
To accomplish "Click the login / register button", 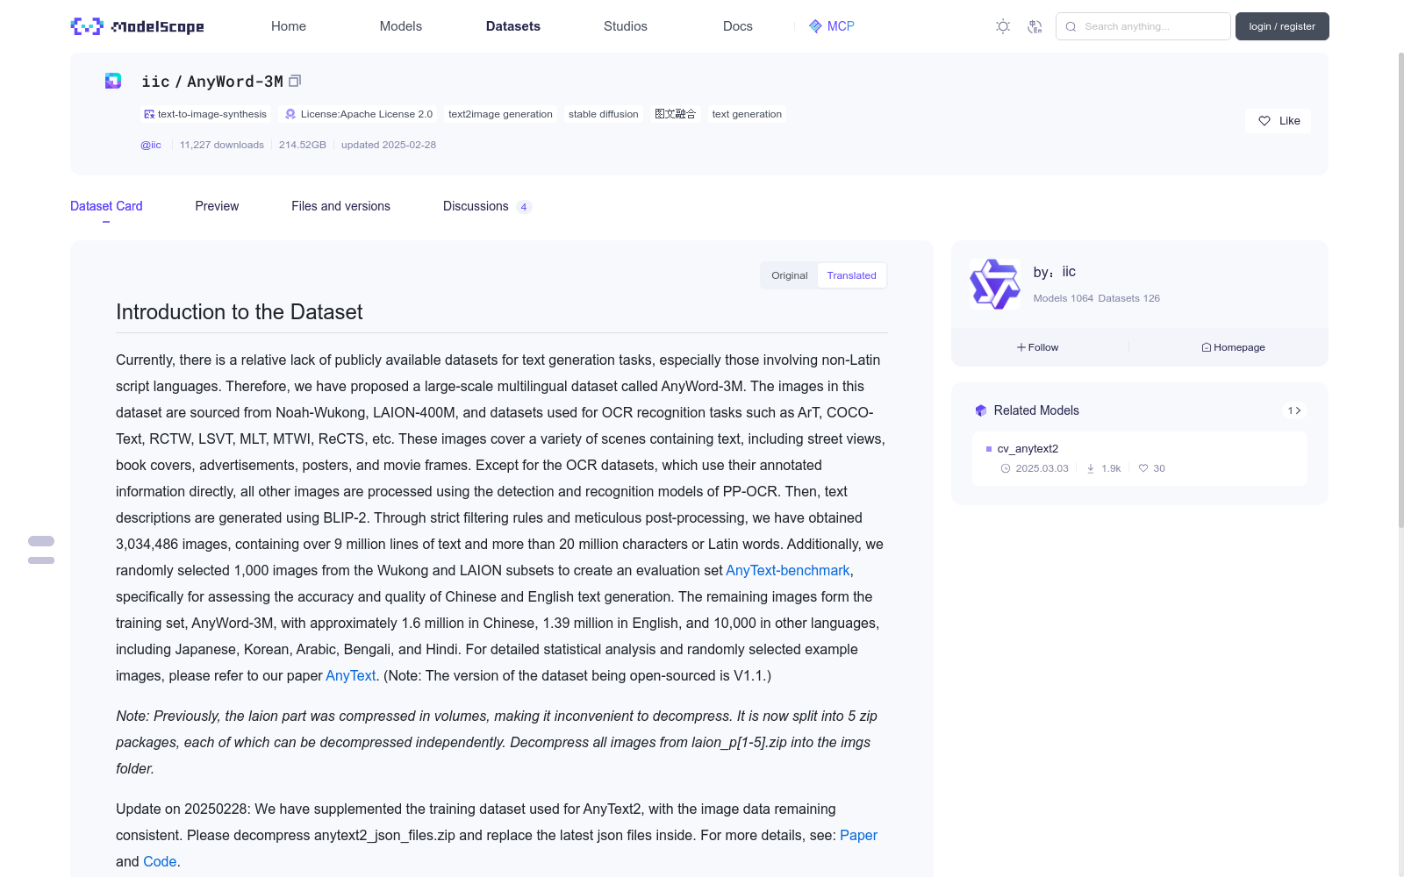I will pos(1282,26).
